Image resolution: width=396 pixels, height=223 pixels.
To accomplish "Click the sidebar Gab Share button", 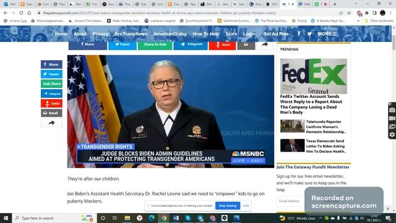I will [x=51, y=84].
